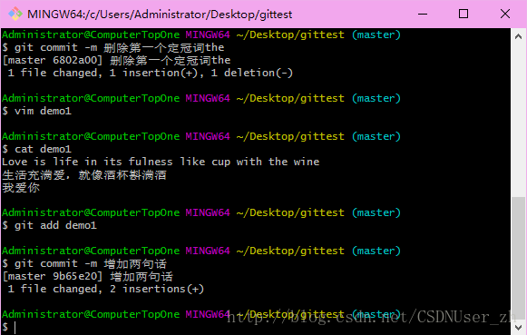
Task: Click '1 file changed, 1 insertion(+), 1 deletion(-)'
Action: point(150,73)
